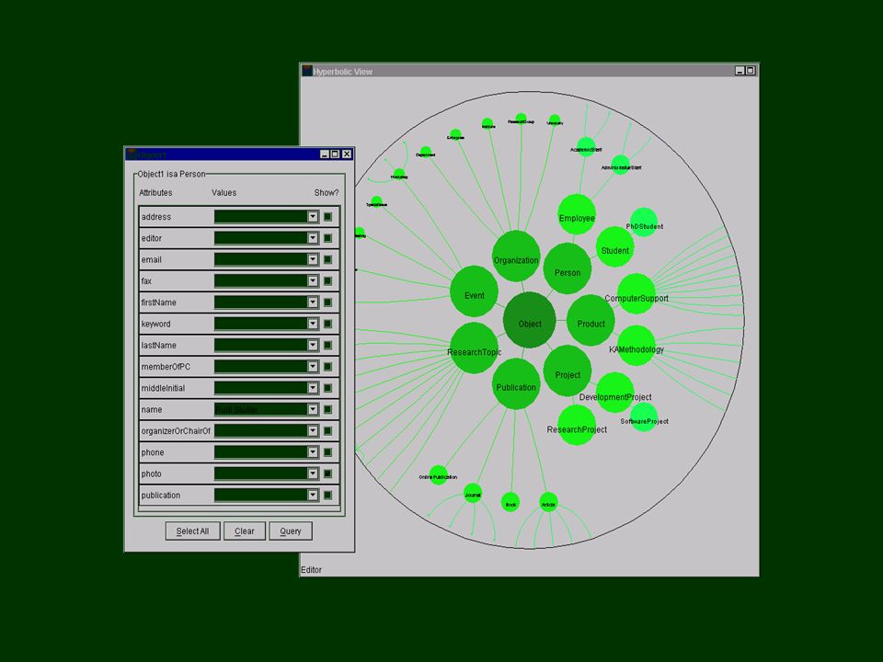883x662 pixels.
Task: Click the photo value field
Action: point(260,474)
